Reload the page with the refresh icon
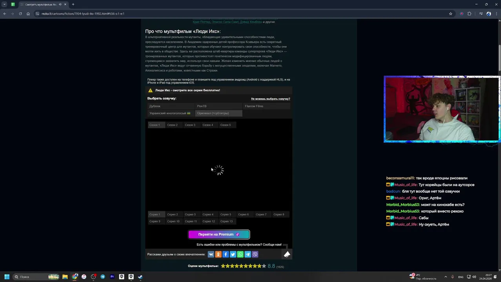 pos(20,14)
